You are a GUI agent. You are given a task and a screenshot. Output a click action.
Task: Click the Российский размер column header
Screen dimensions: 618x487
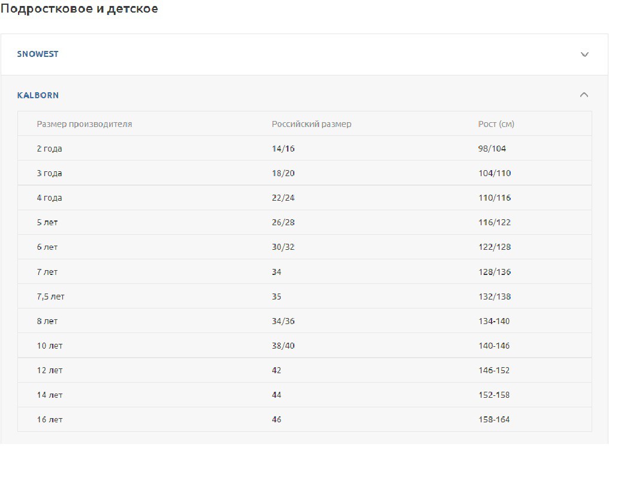point(312,124)
